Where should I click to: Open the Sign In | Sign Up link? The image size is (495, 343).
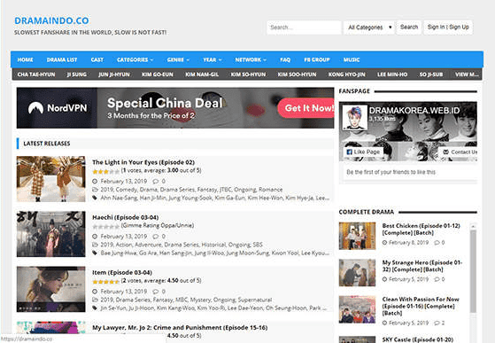click(448, 27)
